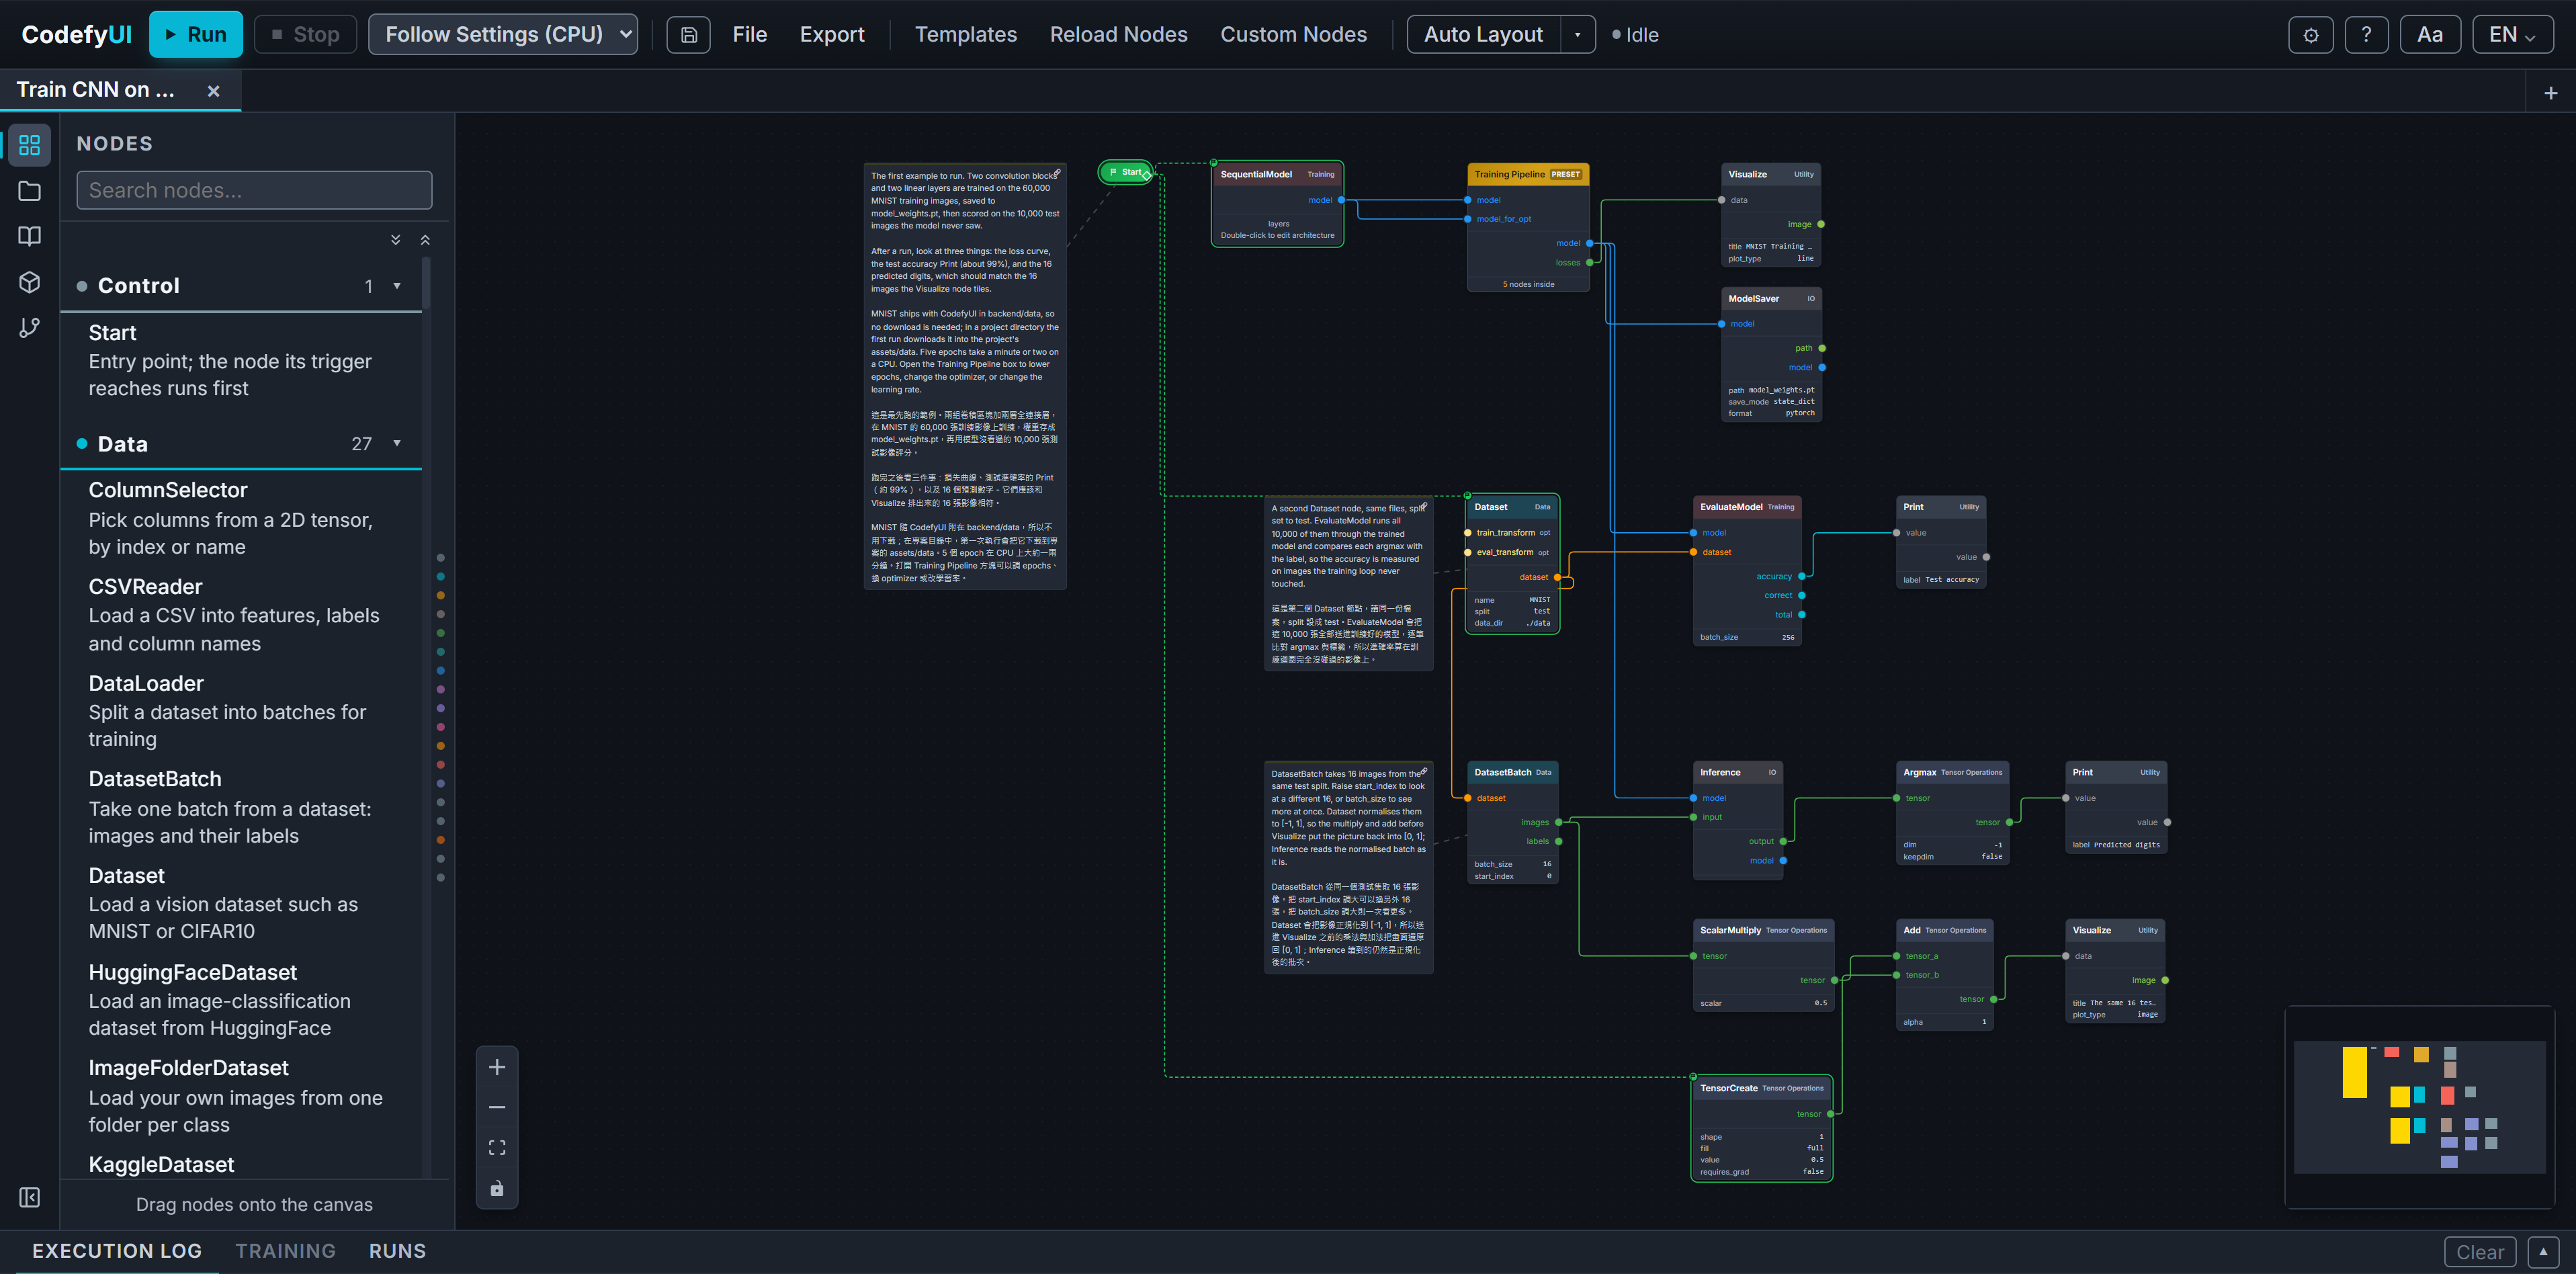
Task: Open Templates
Action: 966,35
